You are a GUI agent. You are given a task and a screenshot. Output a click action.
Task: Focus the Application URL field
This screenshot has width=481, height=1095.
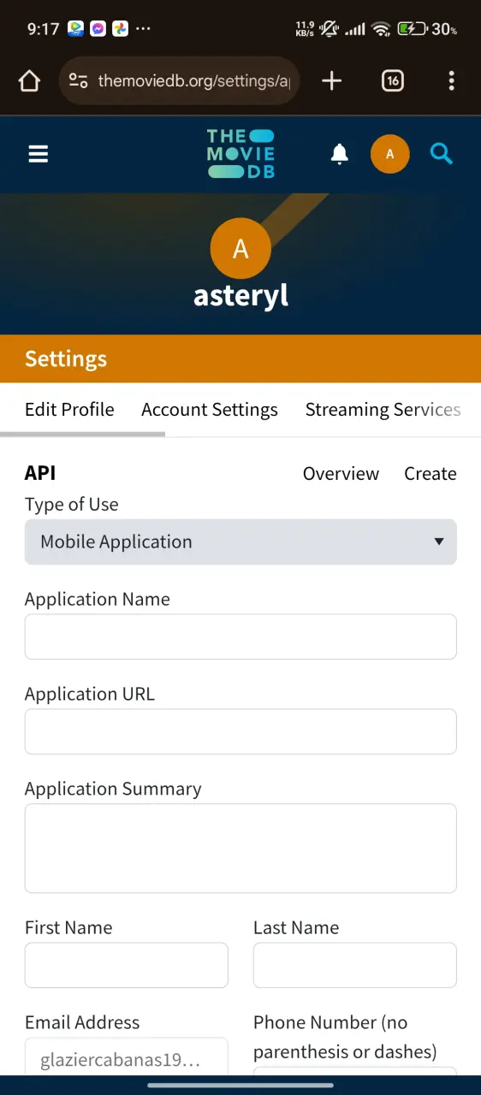tap(240, 731)
